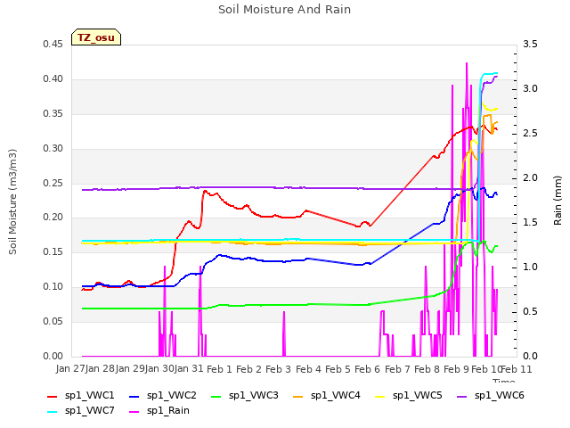Toggle sp1_VWC7 legend entry
The width and height of the screenshot is (570, 428).
(81, 410)
